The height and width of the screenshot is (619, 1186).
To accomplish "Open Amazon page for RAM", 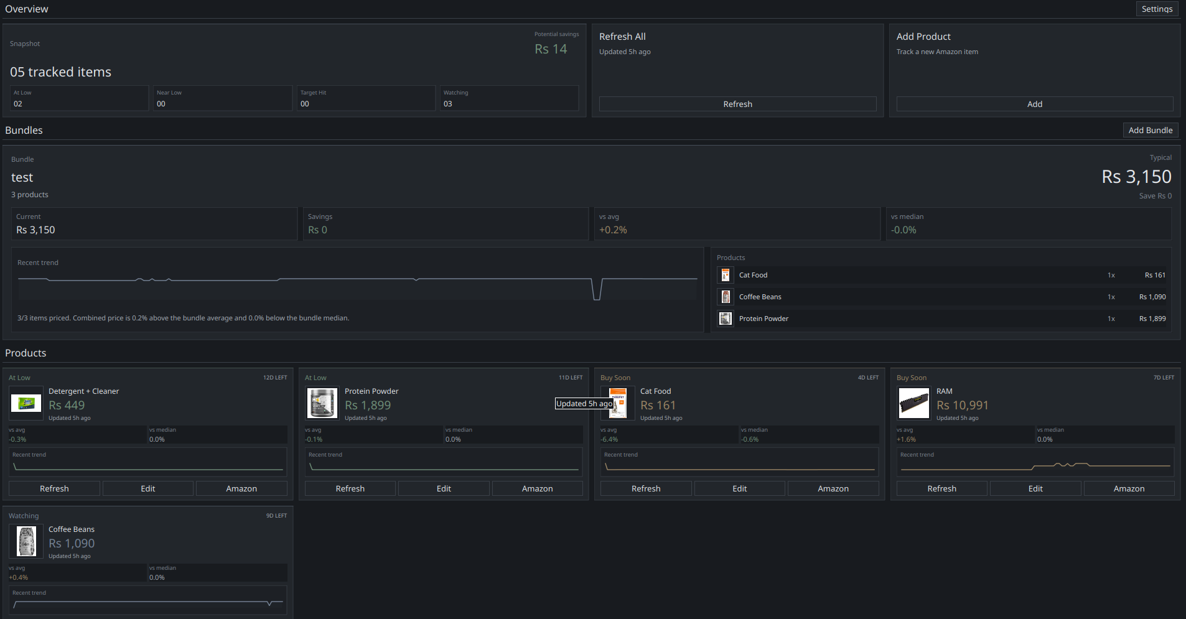I will pos(1129,488).
